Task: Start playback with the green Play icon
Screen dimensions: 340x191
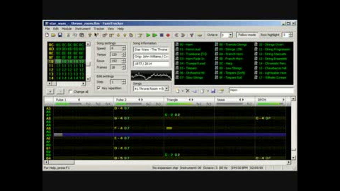Action: pyautogui.click(x=148, y=35)
